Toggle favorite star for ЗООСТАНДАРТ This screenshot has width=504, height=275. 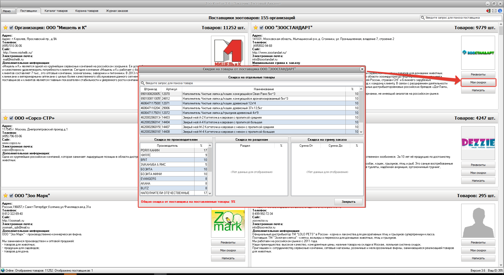pyautogui.click(x=256, y=28)
